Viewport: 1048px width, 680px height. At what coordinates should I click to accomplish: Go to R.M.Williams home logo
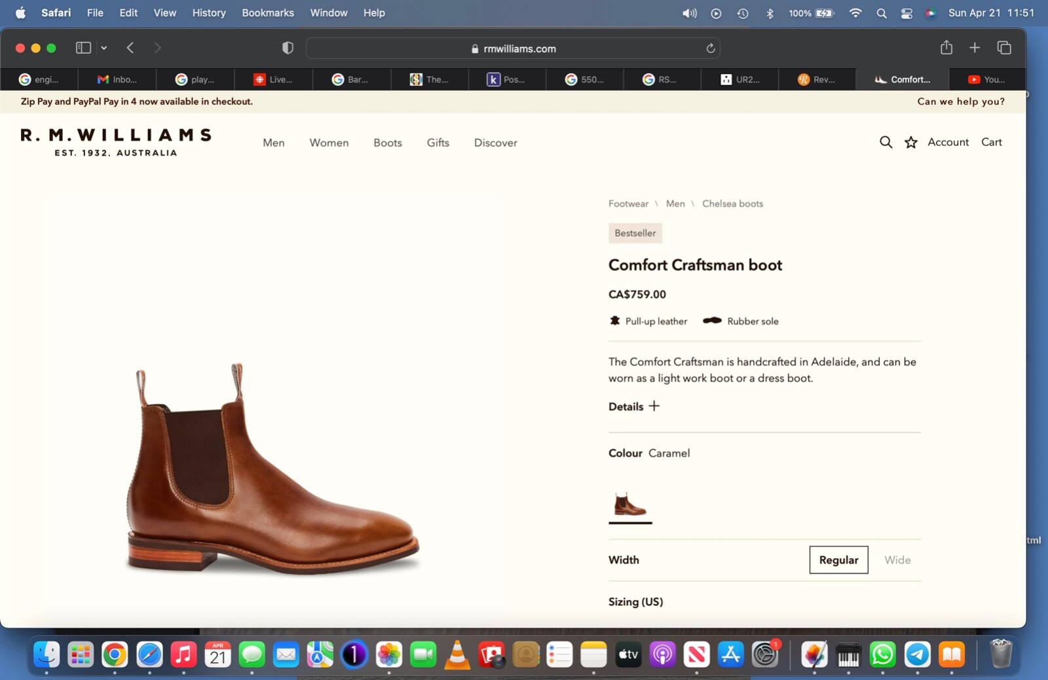(116, 142)
